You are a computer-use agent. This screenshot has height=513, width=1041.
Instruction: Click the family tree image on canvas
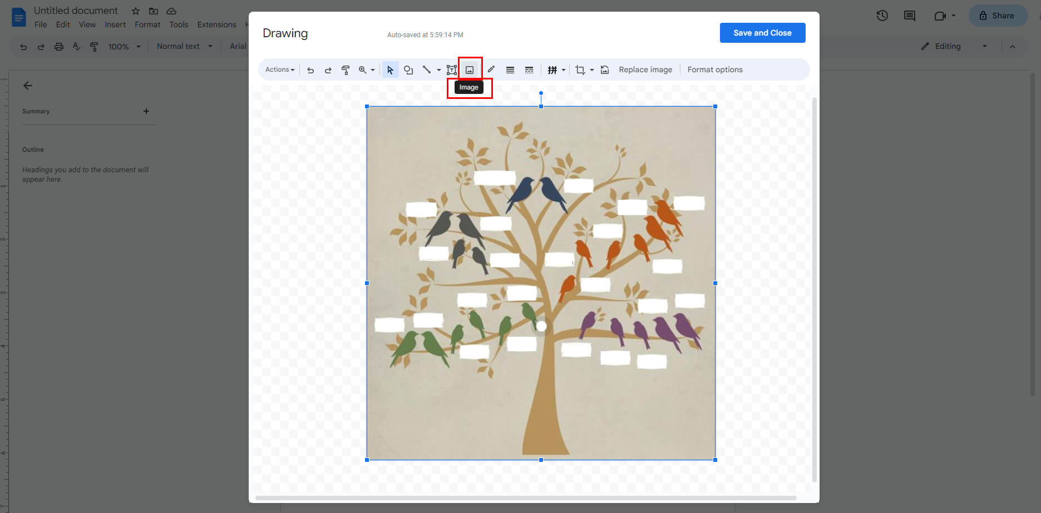tap(541, 283)
